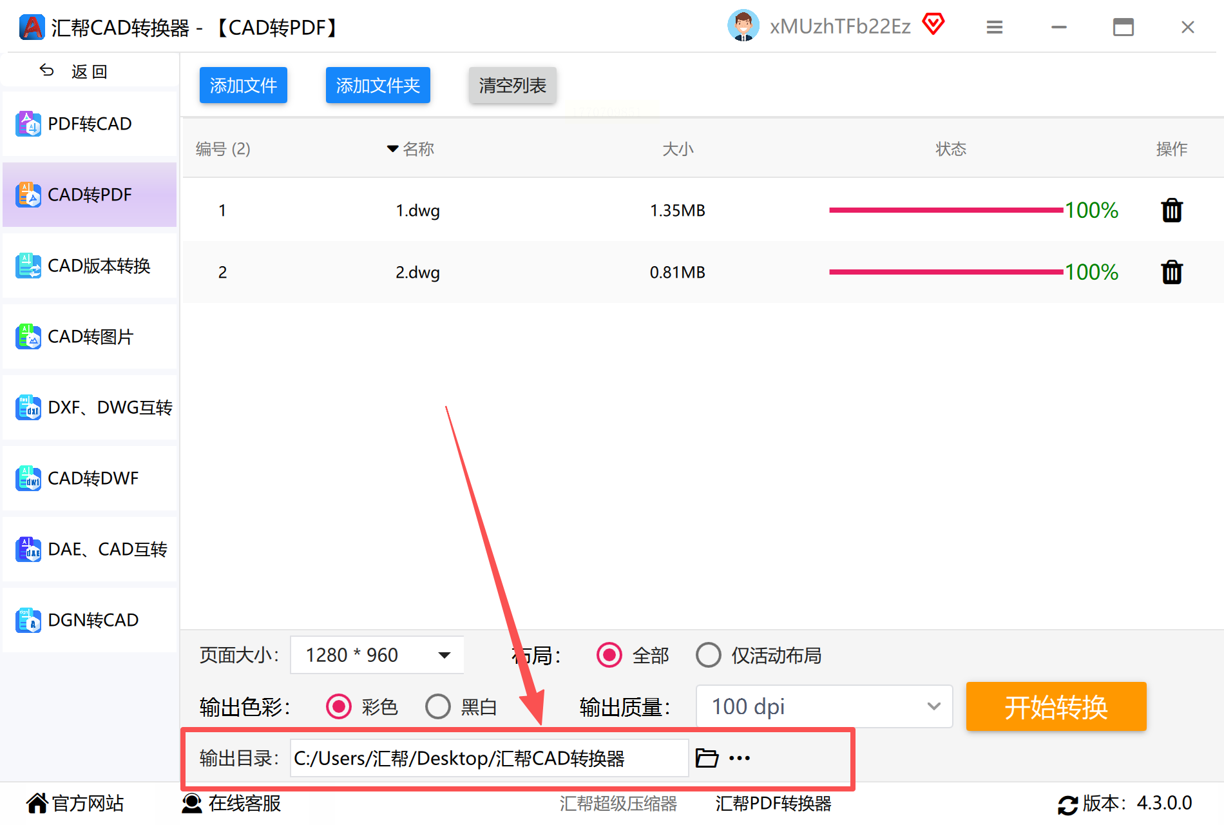Click the red VIP diamond icon
The image size is (1224, 825).
pyautogui.click(x=933, y=24)
